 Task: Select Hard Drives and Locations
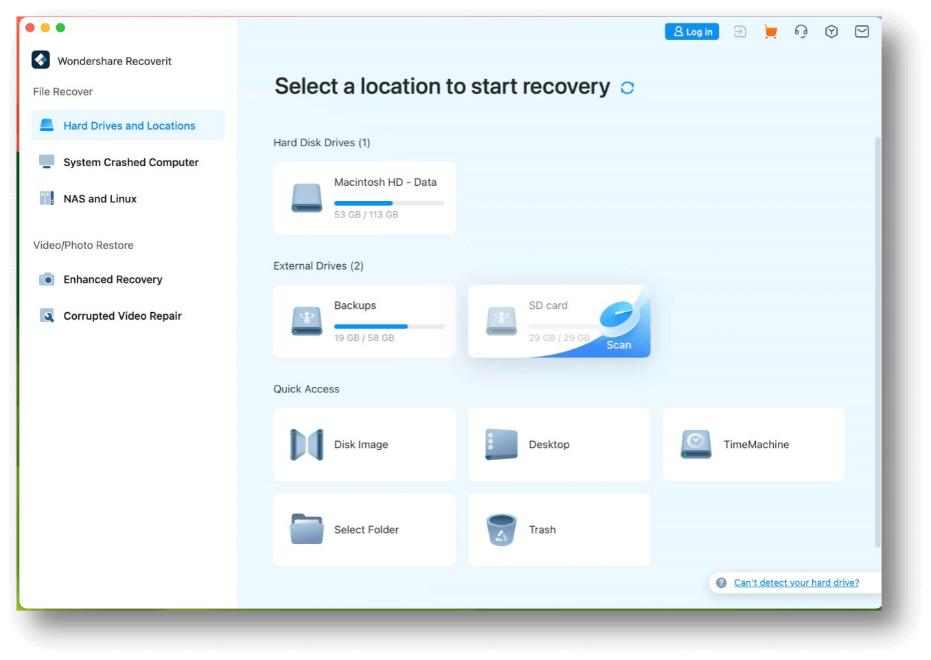(128, 126)
